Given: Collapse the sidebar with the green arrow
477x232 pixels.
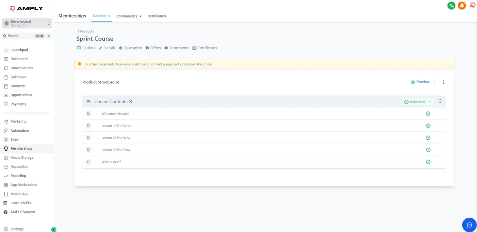Looking at the screenshot, I should [54, 230].
